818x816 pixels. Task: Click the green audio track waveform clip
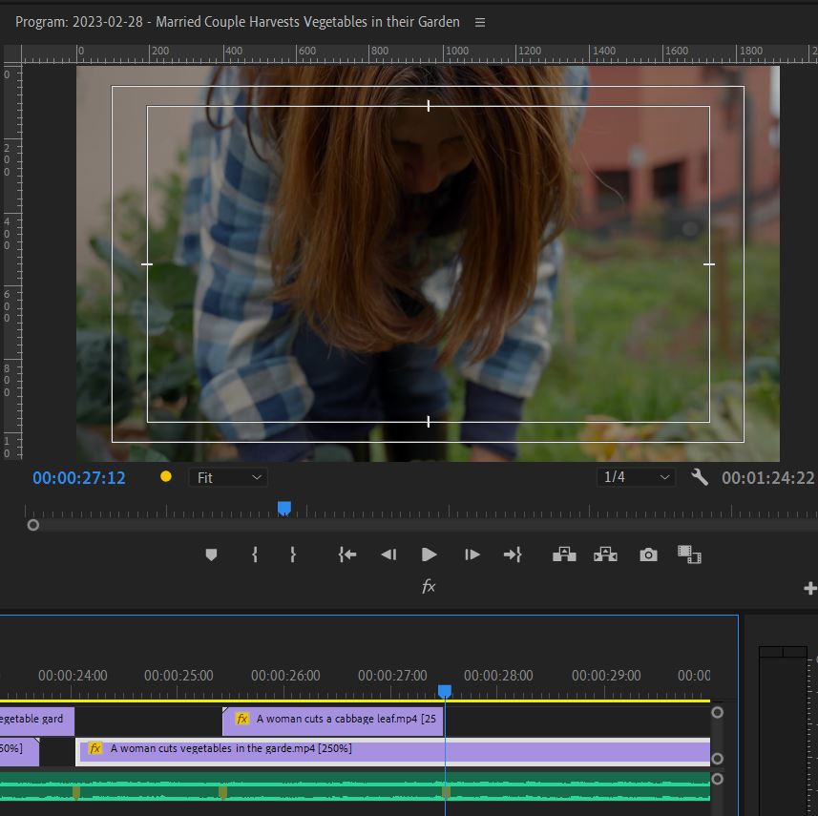coord(355,786)
